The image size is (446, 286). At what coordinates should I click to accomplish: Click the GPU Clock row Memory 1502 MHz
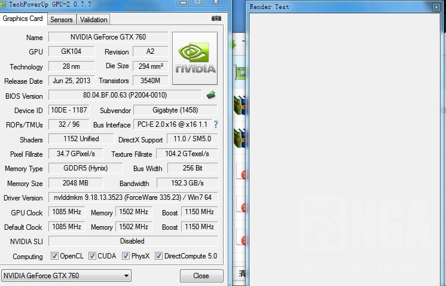(x=134, y=212)
